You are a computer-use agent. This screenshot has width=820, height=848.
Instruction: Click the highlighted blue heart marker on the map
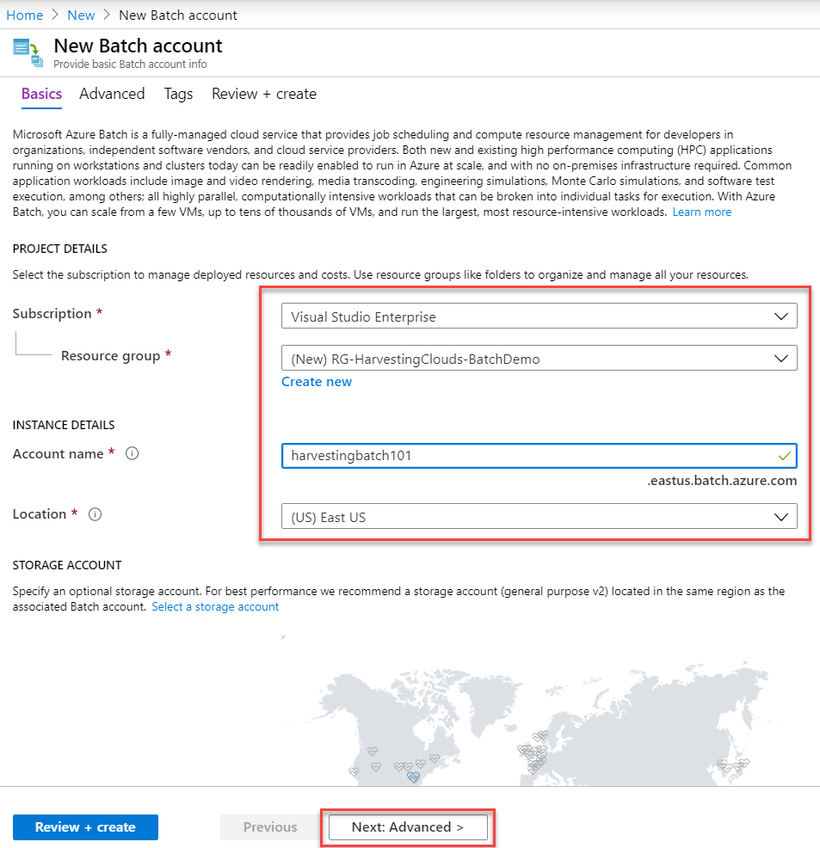pos(413,777)
